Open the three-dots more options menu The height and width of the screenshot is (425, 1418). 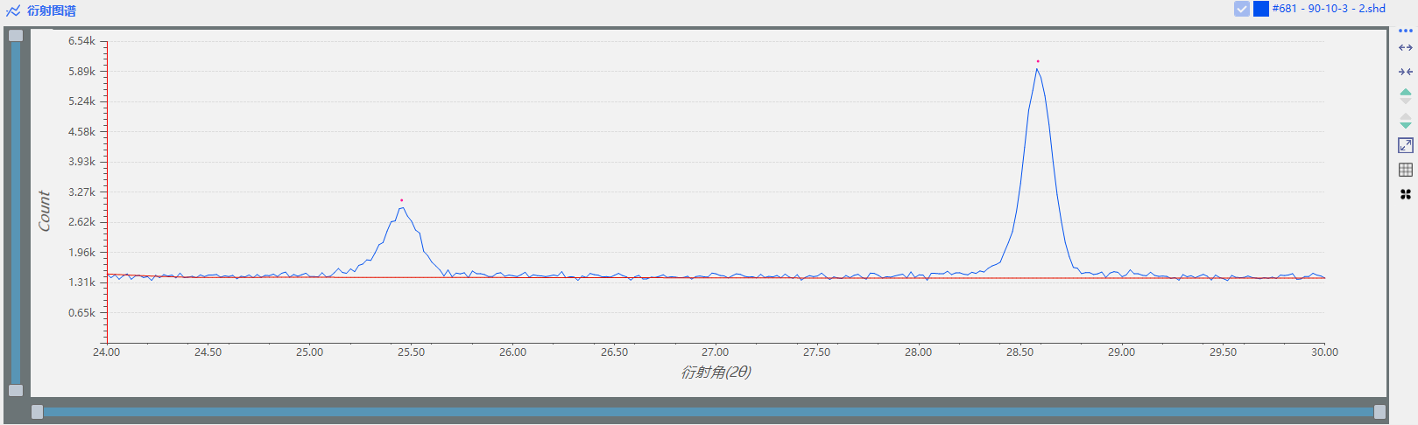point(1405,31)
